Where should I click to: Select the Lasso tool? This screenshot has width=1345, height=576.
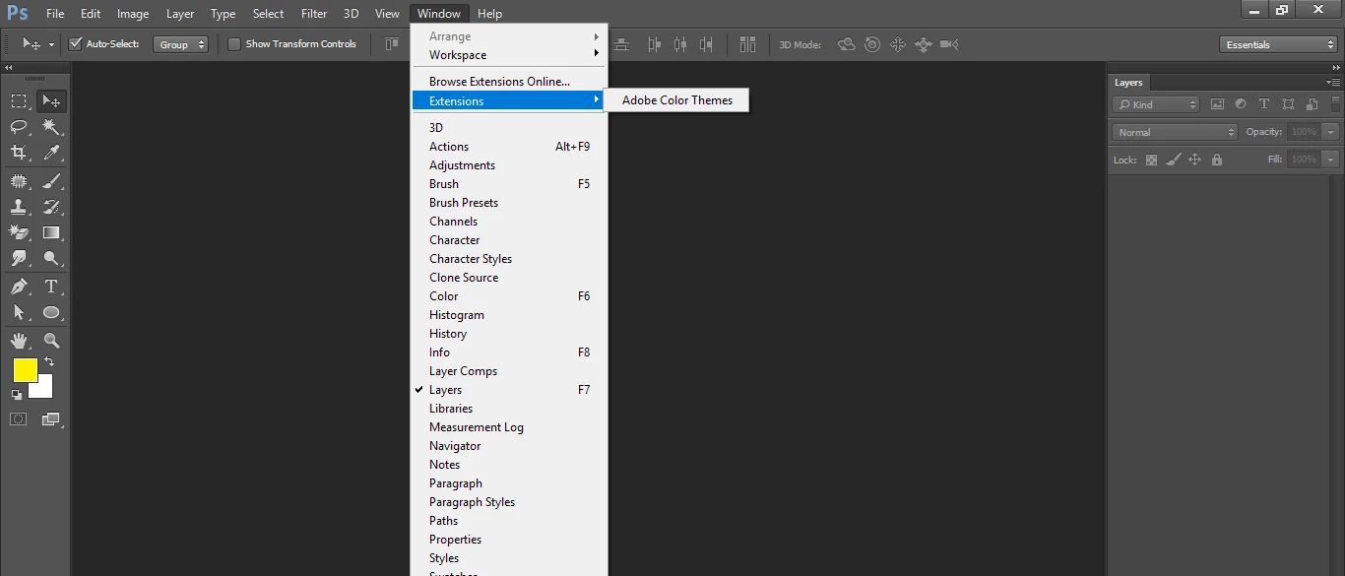coord(19,127)
